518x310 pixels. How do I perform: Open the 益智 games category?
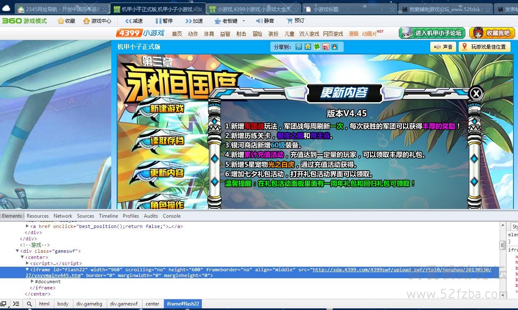point(225,34)
